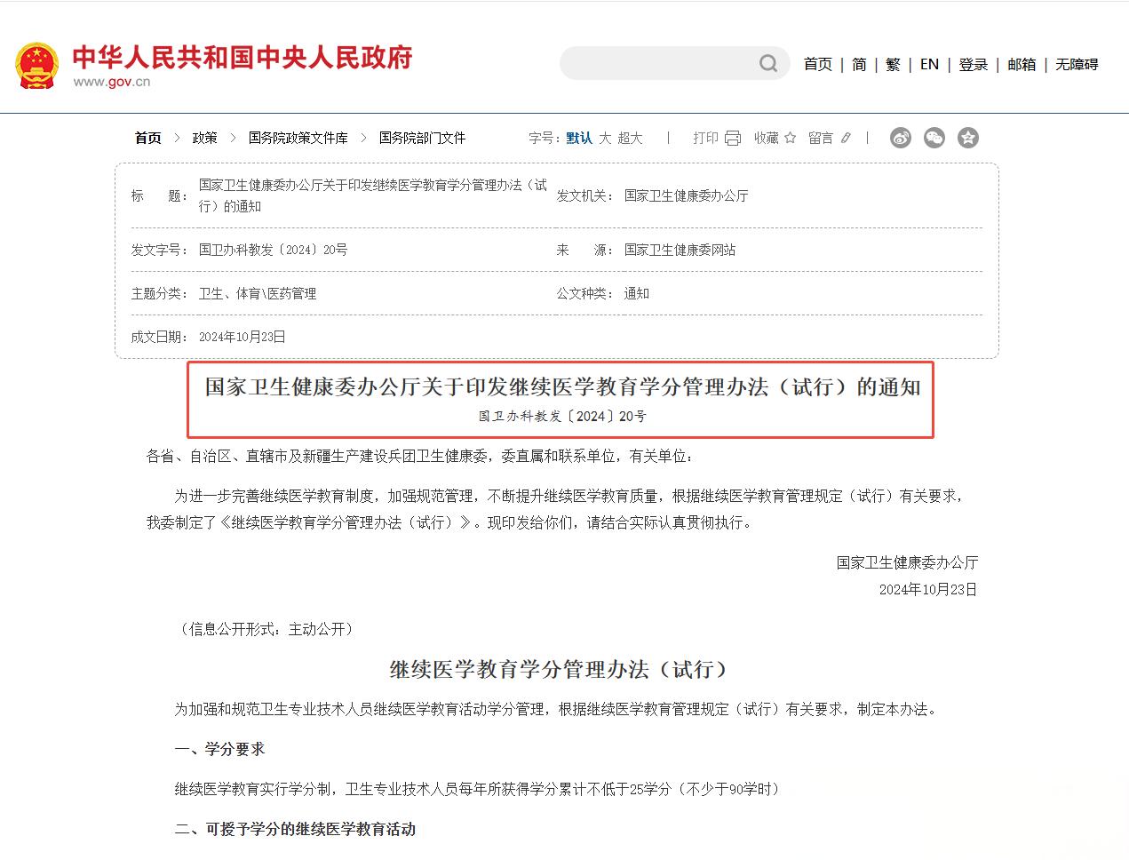
Task: Open the 登录 login link
Action: [x=974, y=64]
